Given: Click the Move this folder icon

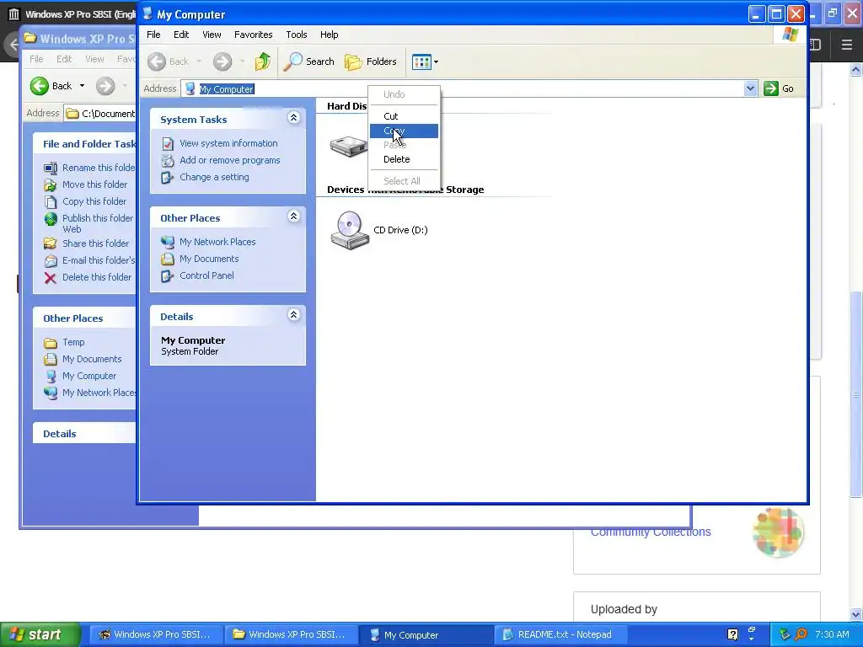Looking at the screenshot, I should click(x=51, y=184).
